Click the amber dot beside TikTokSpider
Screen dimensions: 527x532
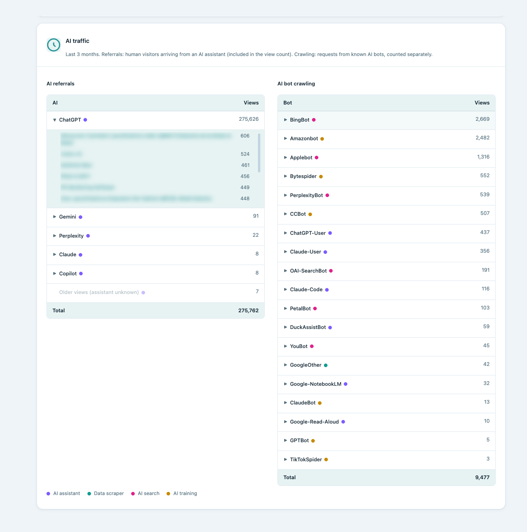tap(326, 460)
